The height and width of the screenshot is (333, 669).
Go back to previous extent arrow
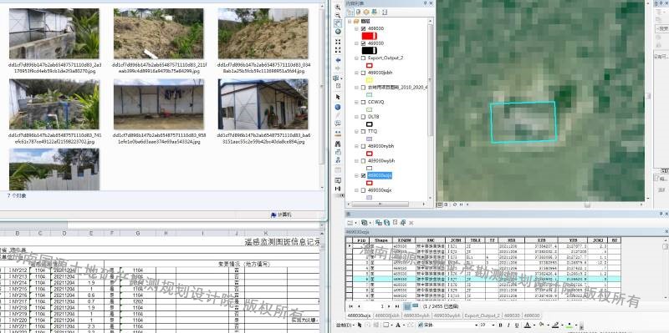coord(338,60)
